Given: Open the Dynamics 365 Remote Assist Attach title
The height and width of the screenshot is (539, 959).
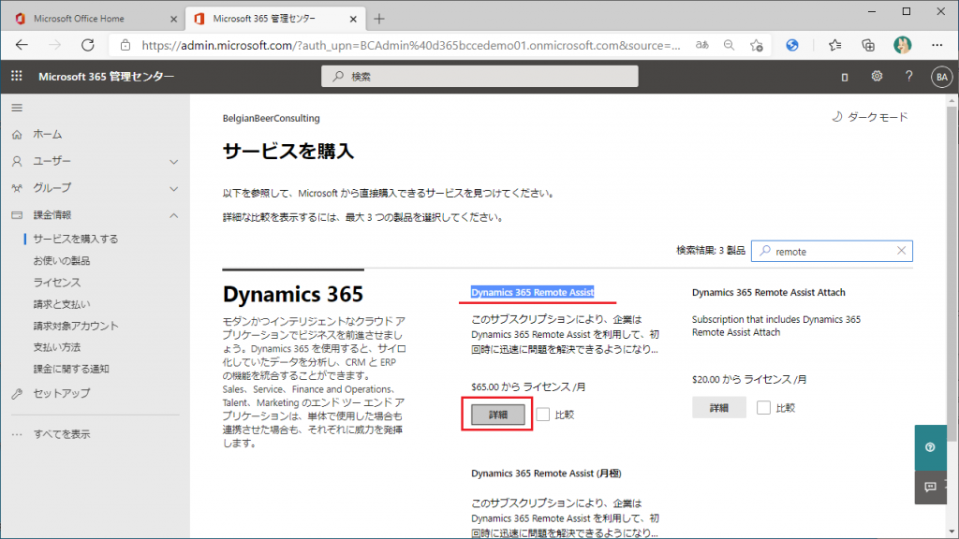Looking at the screenshot, I should pos(768,292).
